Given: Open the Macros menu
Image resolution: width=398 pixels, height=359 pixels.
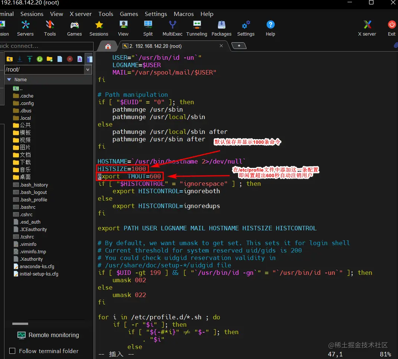Looking at the screenshot, I should (184, 14).
